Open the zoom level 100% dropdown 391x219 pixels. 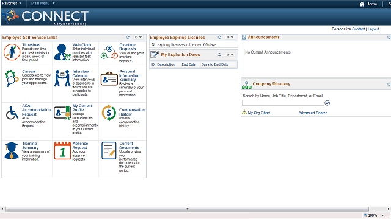point(383,215)
